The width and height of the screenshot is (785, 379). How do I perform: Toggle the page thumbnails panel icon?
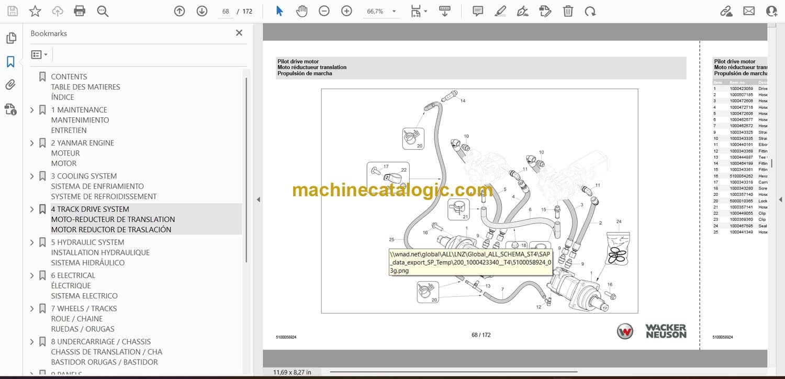pos(10,38)
